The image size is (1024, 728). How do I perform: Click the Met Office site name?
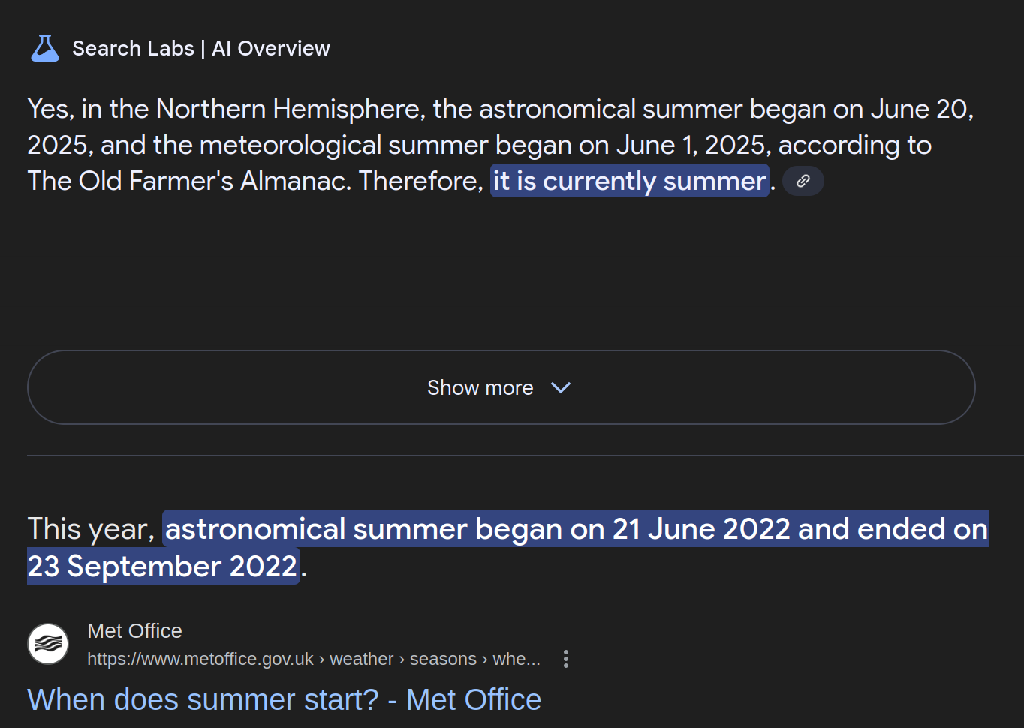pos(134,630)
